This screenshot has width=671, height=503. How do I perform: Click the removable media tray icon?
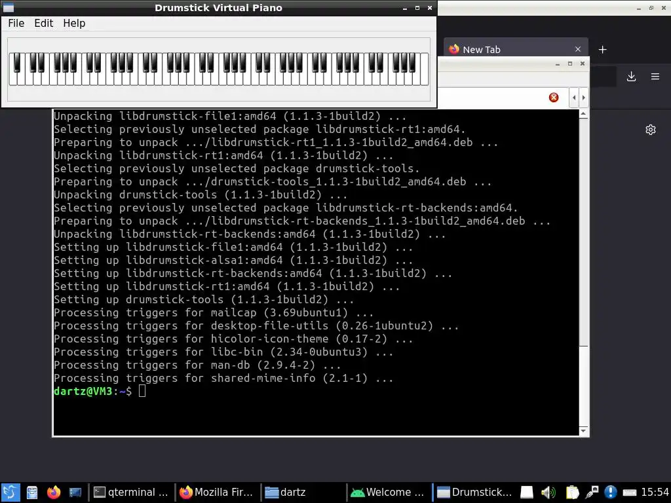tap(527, 493)
